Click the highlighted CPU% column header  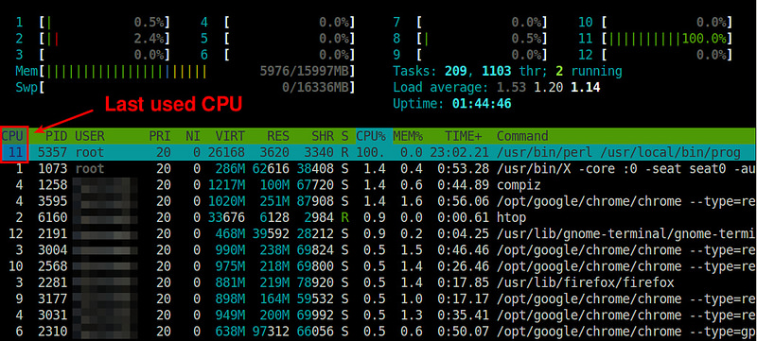click(371, 136)
